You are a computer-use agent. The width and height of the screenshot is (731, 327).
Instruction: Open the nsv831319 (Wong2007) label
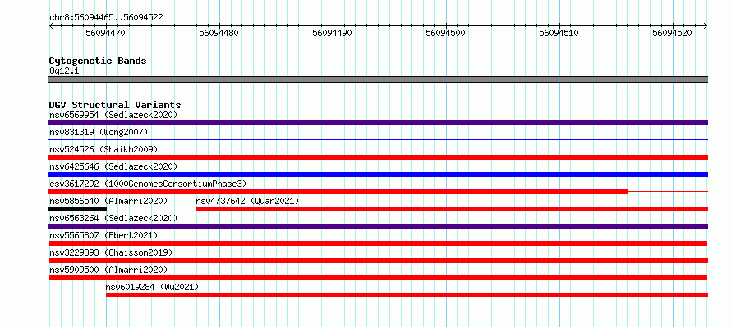[99, 132]
